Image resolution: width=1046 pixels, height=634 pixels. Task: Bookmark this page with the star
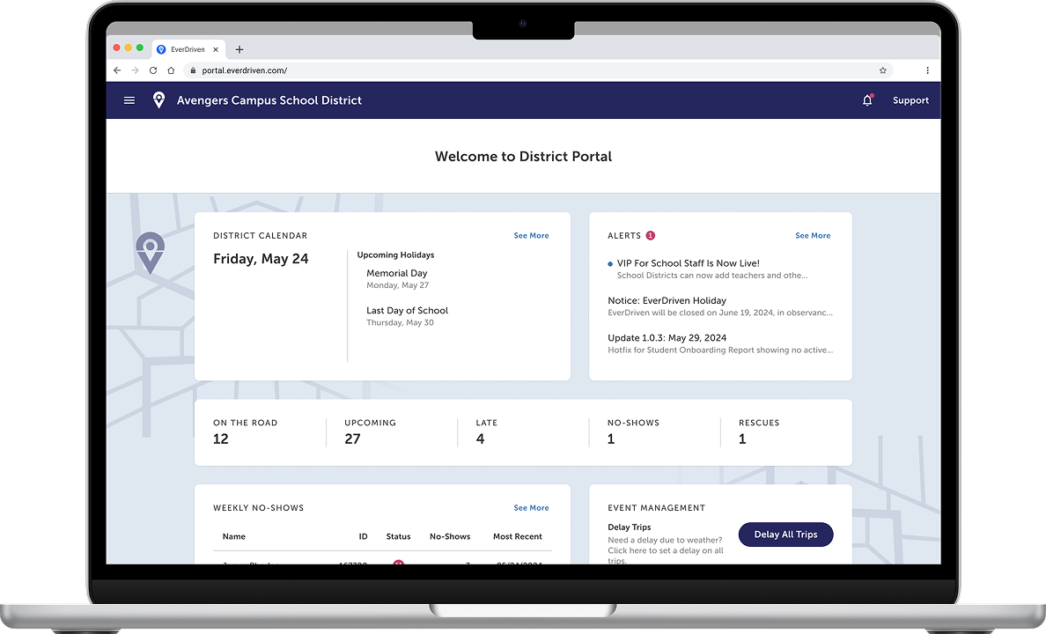pyautogui.click(x=882, y=70)
